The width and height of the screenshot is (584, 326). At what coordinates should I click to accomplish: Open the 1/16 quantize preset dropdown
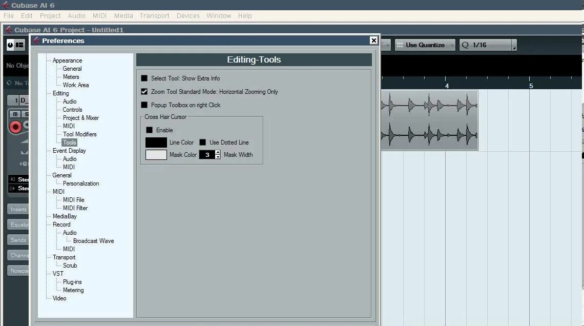click(486, 45)
